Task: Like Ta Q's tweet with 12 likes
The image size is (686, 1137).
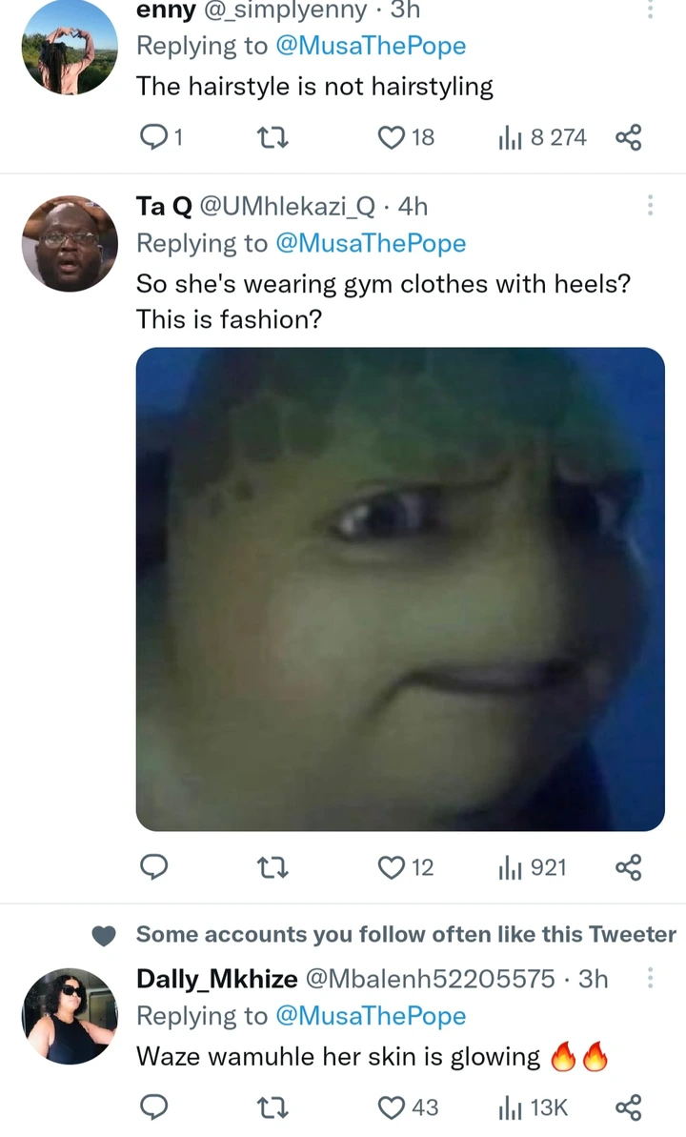Action: point(406,867)
